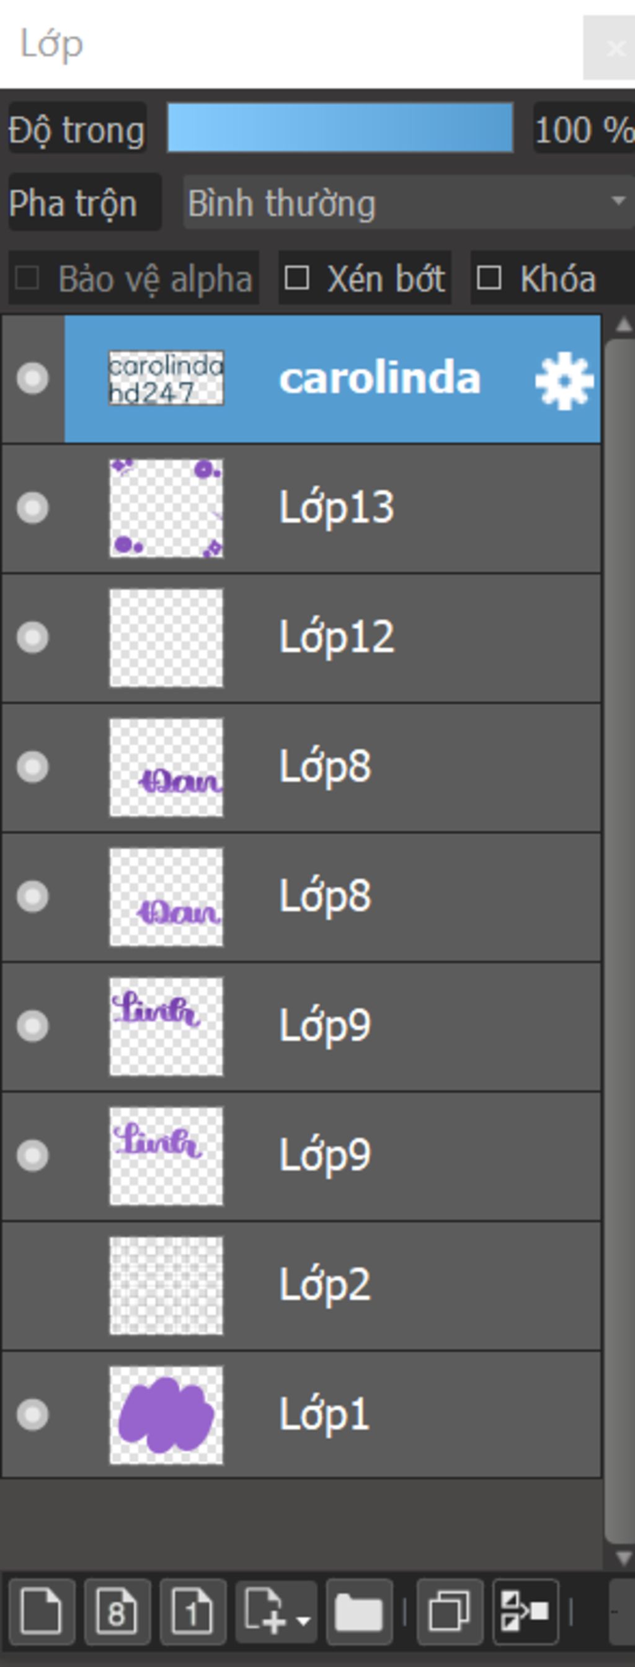The width and height of the screenshot is (635, 1667).
Task: Click the Độ trong opacity slider
Action: 340,128
